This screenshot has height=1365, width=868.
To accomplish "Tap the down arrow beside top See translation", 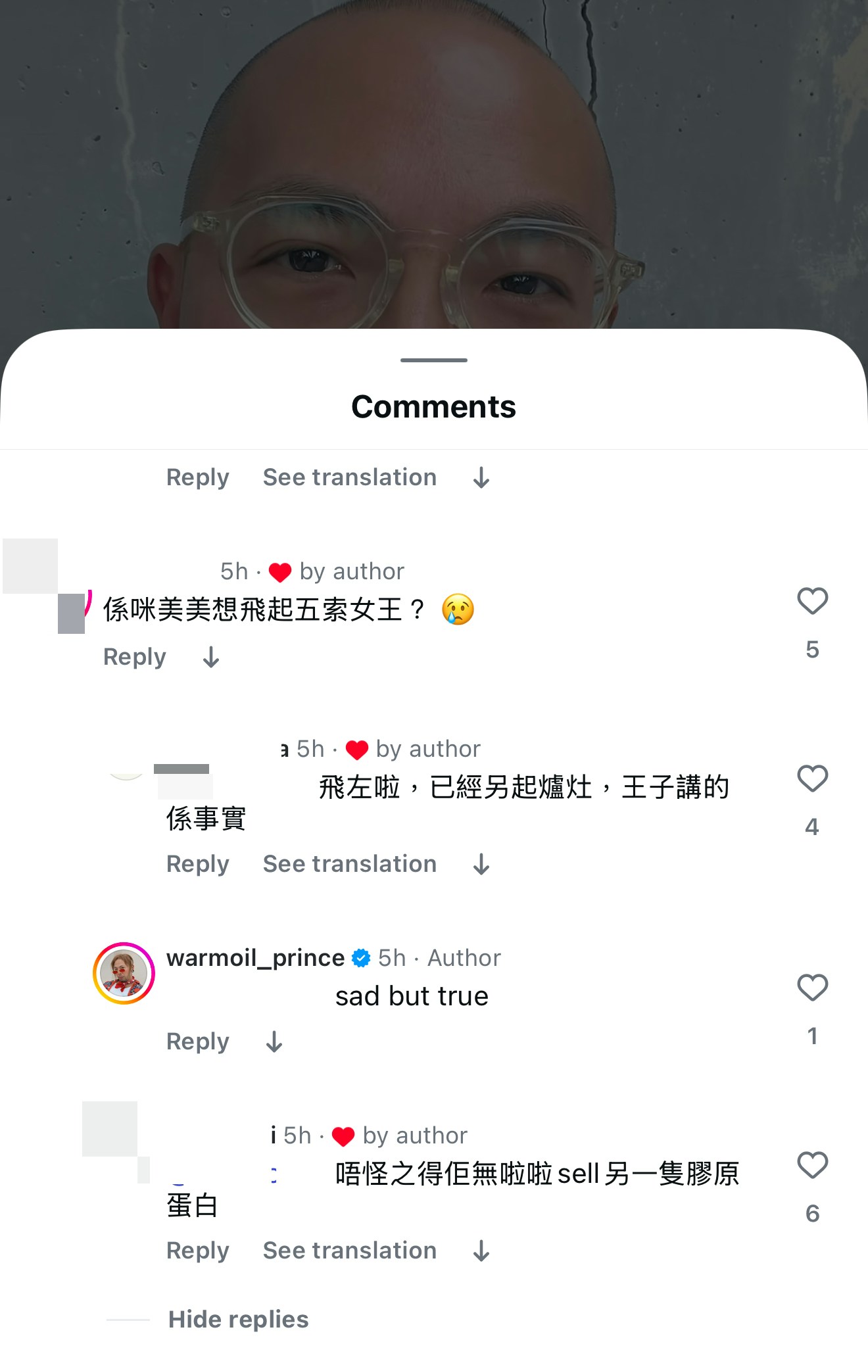I will coord(481,477).
